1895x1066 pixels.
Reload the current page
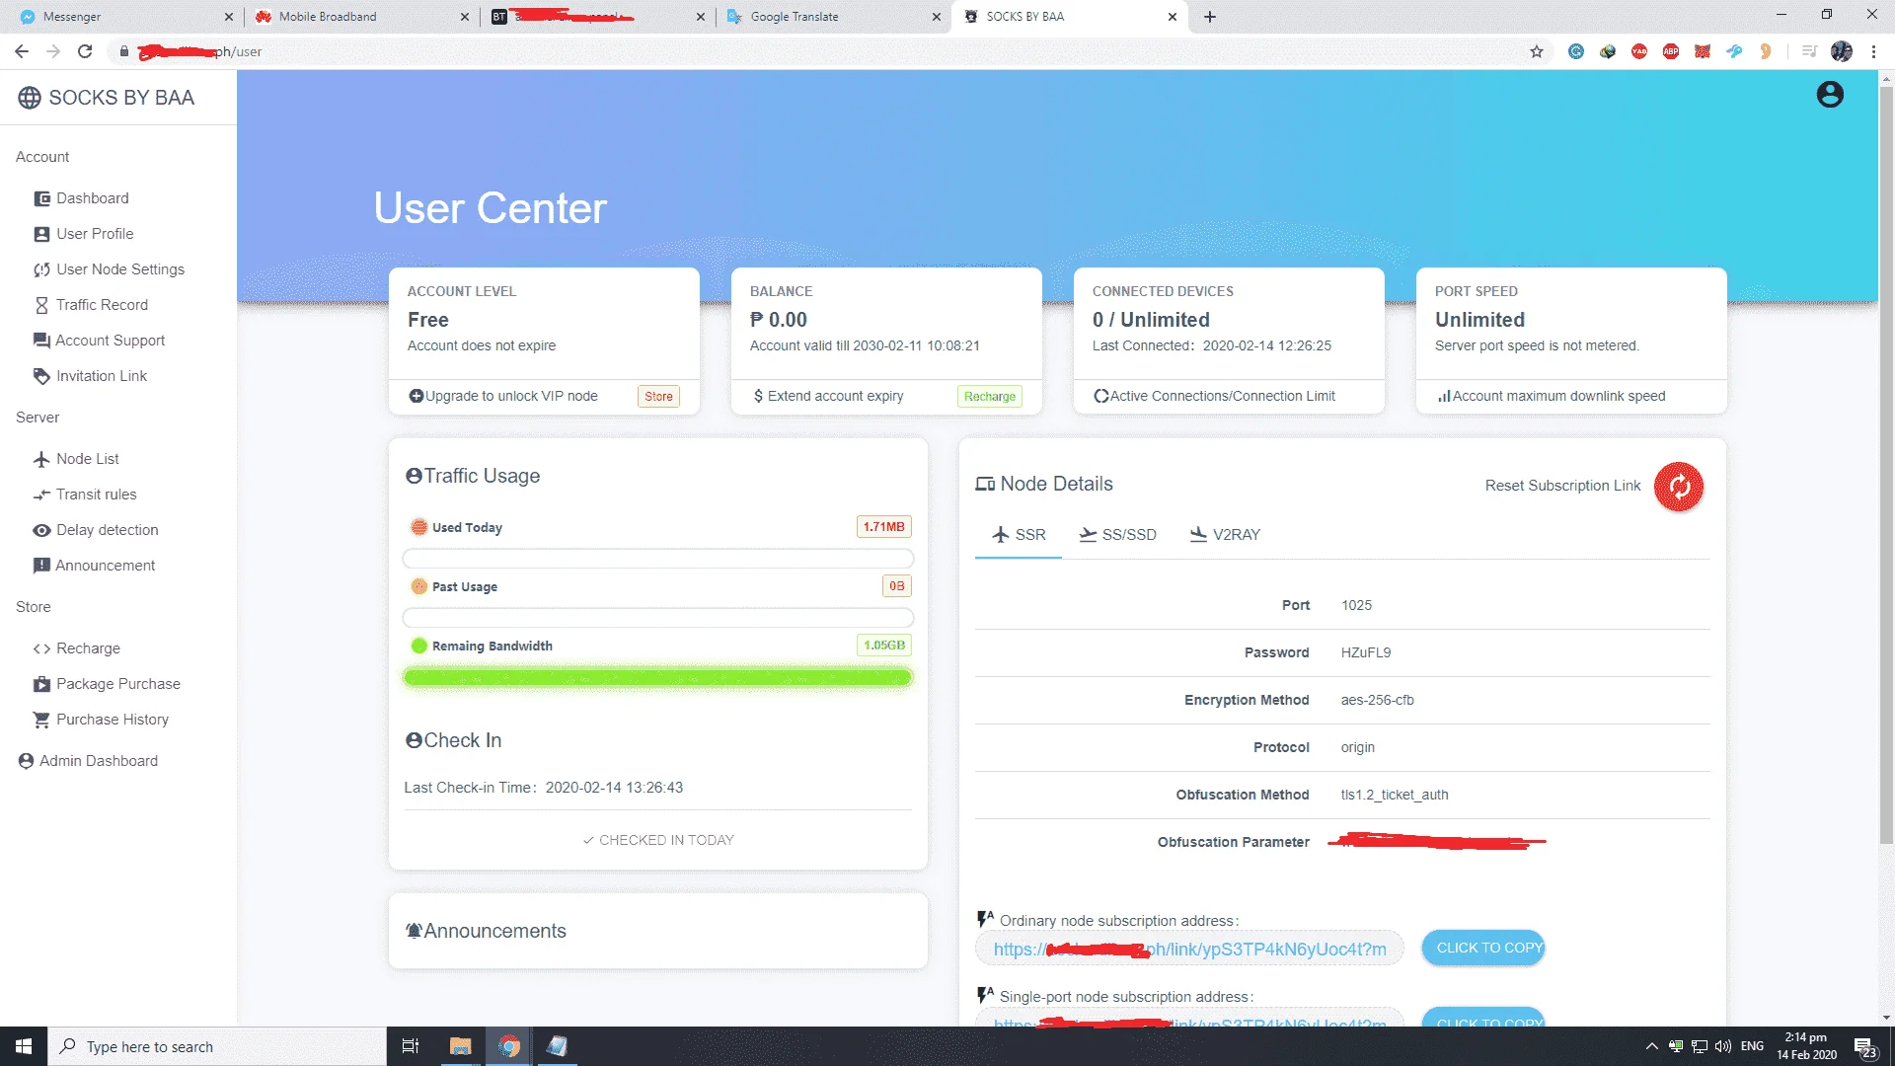coord(85,51)
